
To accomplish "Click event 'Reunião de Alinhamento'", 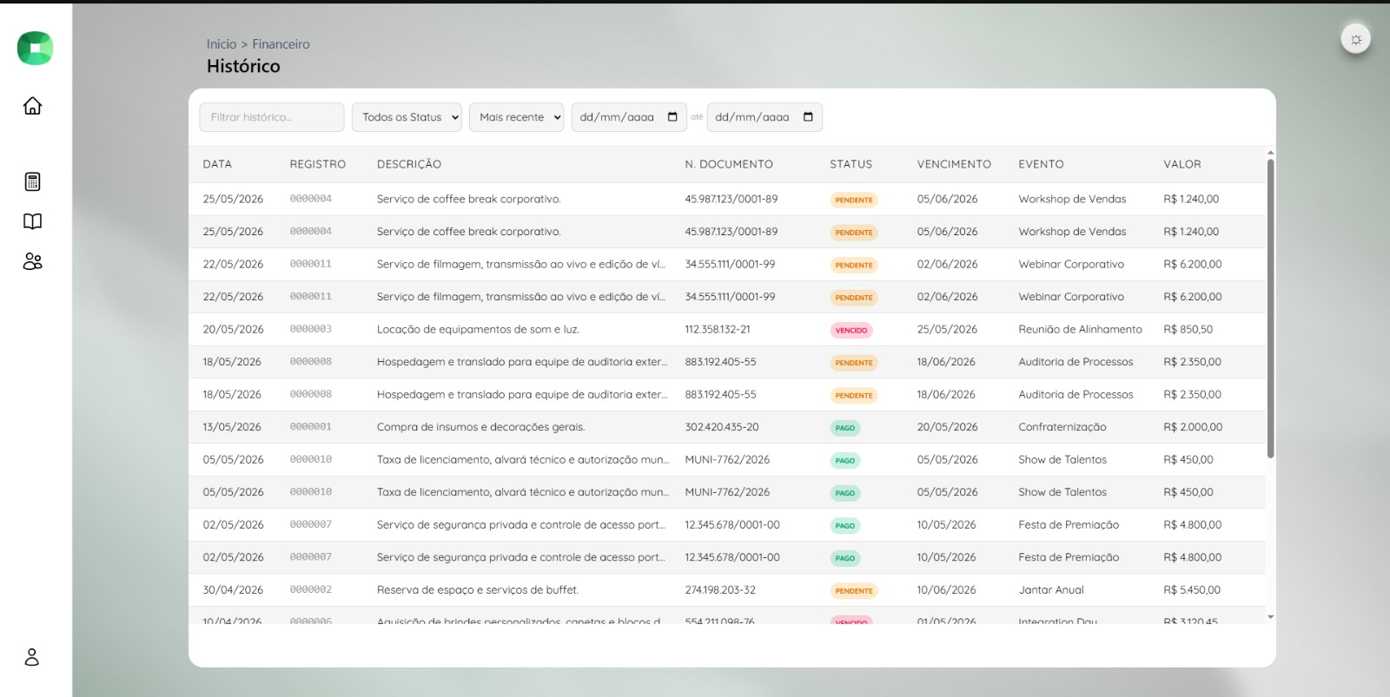I will coord(1080,330).
